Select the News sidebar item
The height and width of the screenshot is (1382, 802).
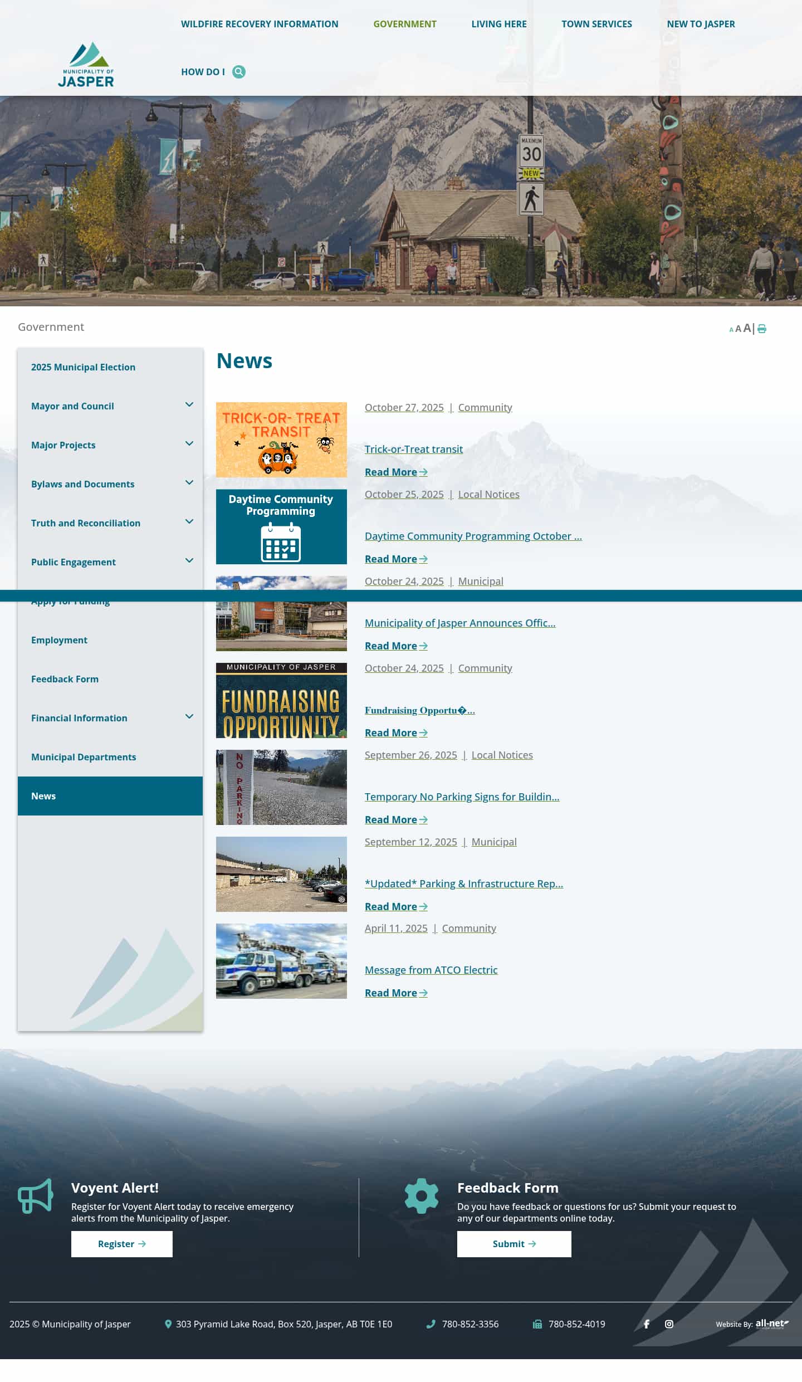(x=110, y=796)
